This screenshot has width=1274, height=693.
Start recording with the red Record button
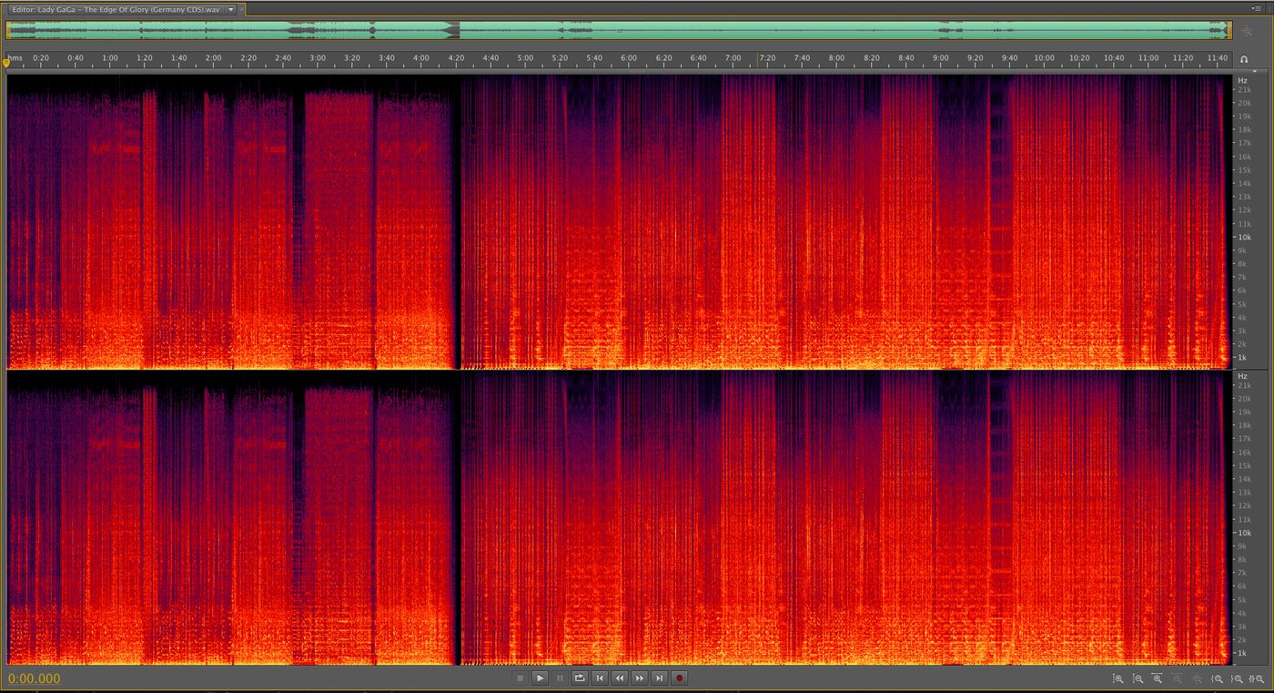tap(680, 678)
